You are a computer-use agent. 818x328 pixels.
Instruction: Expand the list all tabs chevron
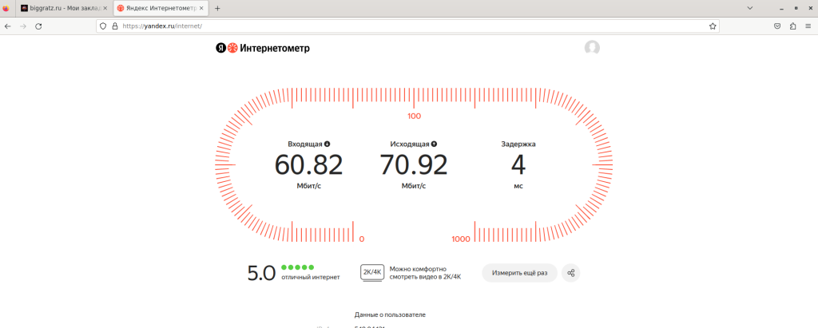(x=750, y=7)
